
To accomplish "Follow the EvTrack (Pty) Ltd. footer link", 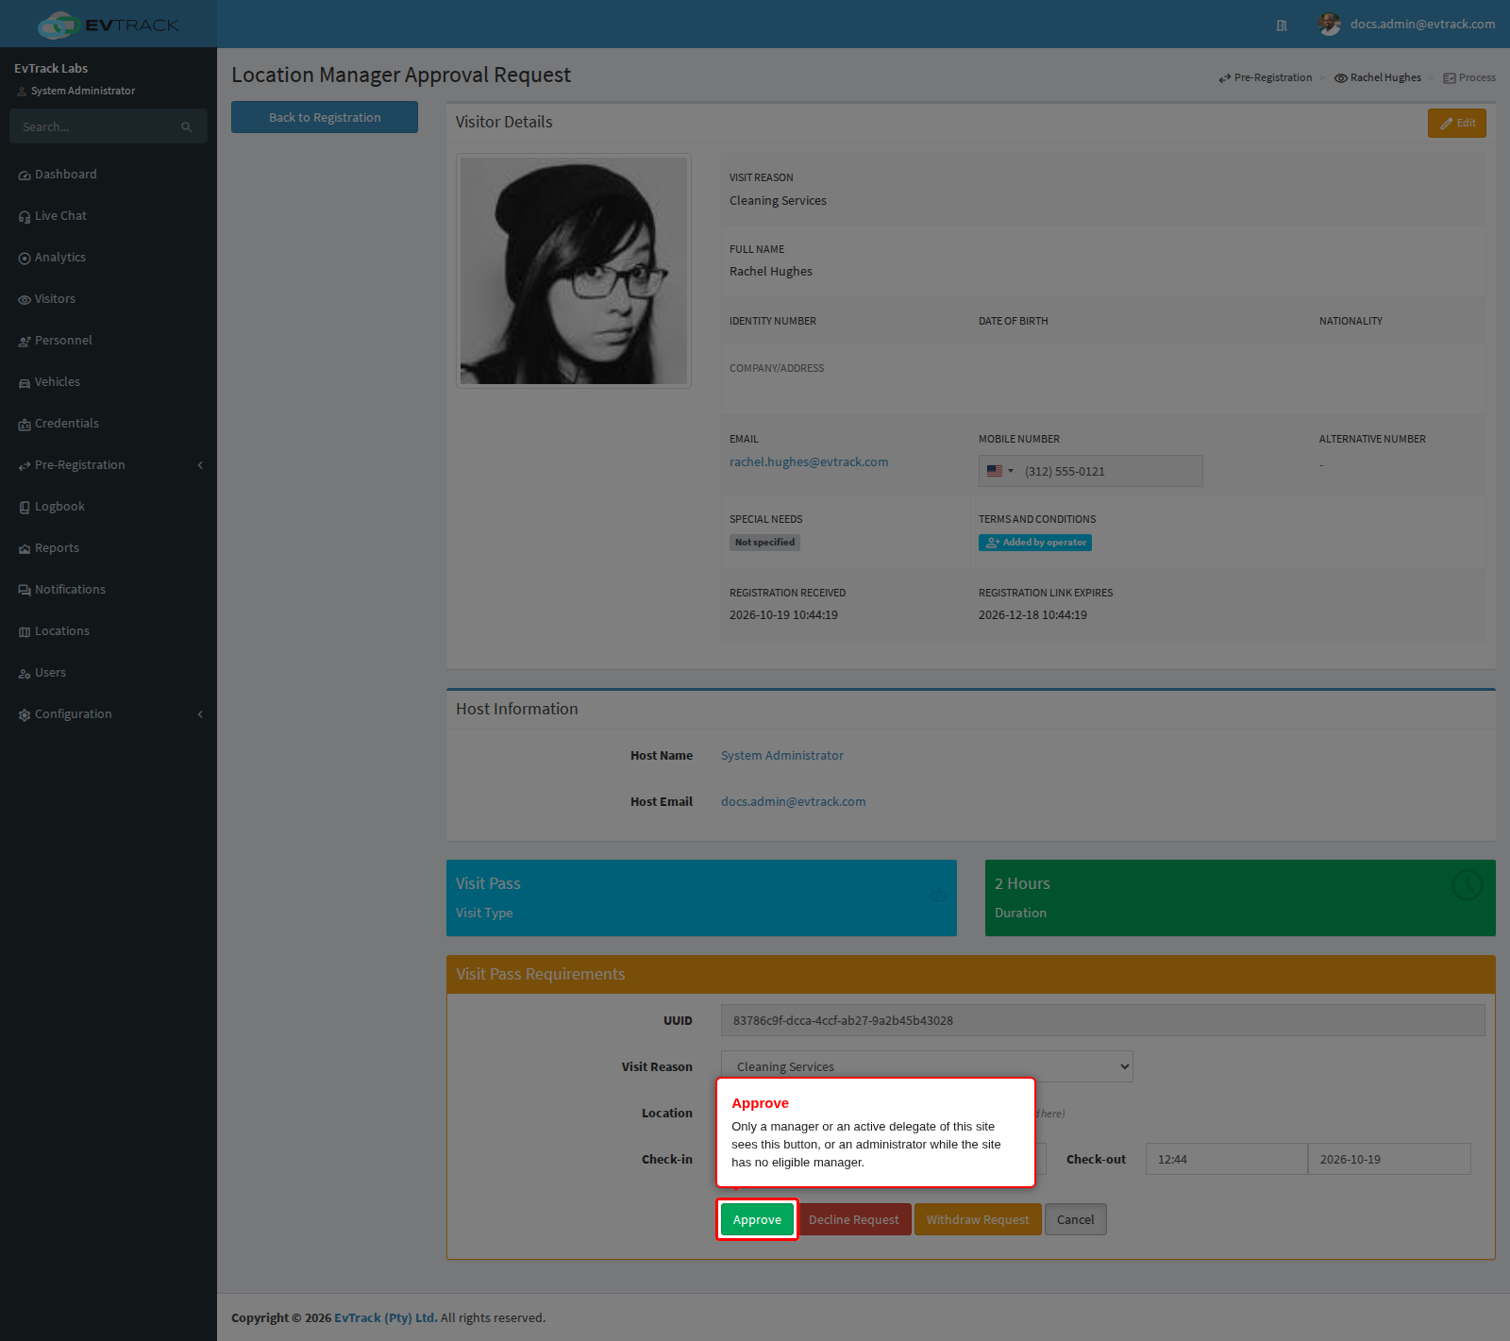I will (385, 1318).
